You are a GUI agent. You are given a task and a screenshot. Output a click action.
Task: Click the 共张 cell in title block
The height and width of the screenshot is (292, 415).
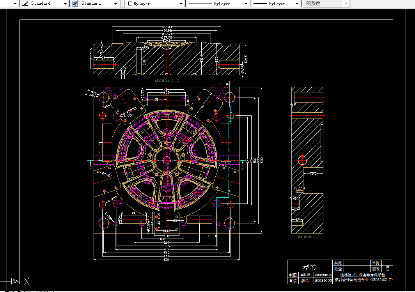[338, 263]
